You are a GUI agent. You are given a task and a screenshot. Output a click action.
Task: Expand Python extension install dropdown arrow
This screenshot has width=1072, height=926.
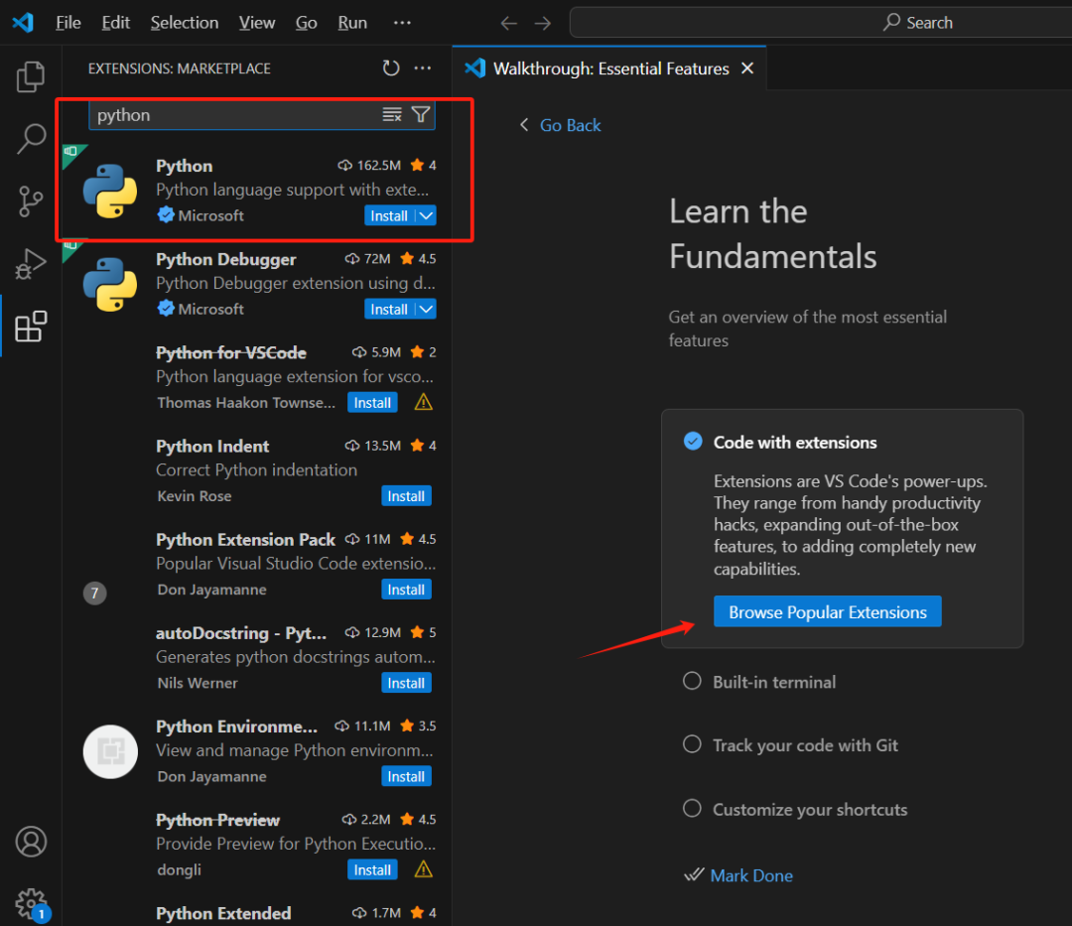tap(426, 216)
